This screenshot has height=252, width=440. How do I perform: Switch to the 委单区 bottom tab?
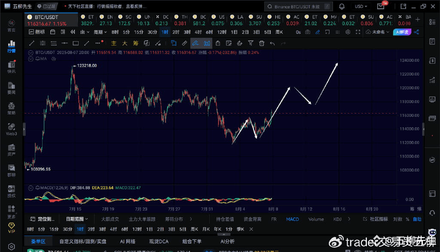pos(38,241)
